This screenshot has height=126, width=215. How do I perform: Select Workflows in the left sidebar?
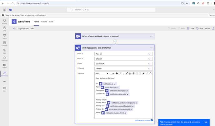4,74
